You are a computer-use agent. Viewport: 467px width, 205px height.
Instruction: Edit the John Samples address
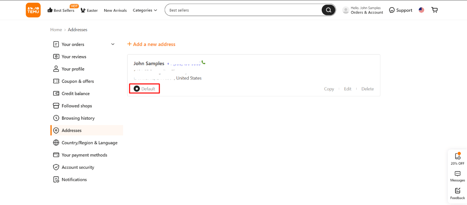pyautogui.click(x=348, y=89)
